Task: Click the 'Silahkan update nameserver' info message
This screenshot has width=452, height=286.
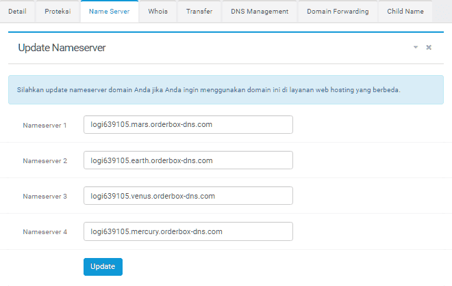Action: (226, 89)
